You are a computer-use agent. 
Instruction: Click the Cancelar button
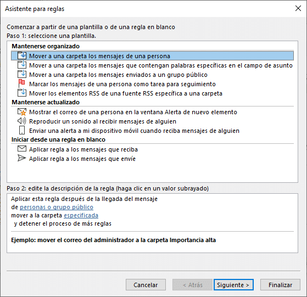[x=146, y=285]
